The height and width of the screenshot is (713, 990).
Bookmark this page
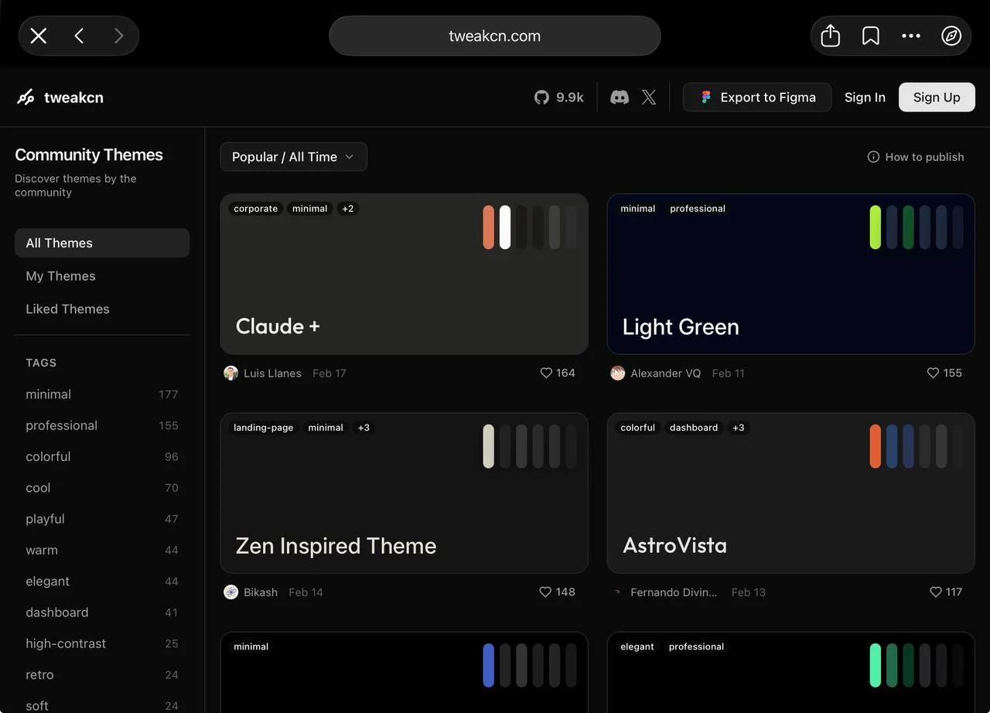(871, 36)
